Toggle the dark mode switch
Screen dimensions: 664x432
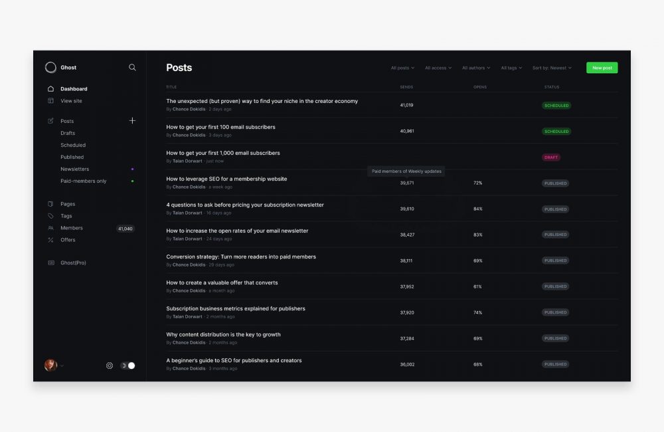[127, 366]
